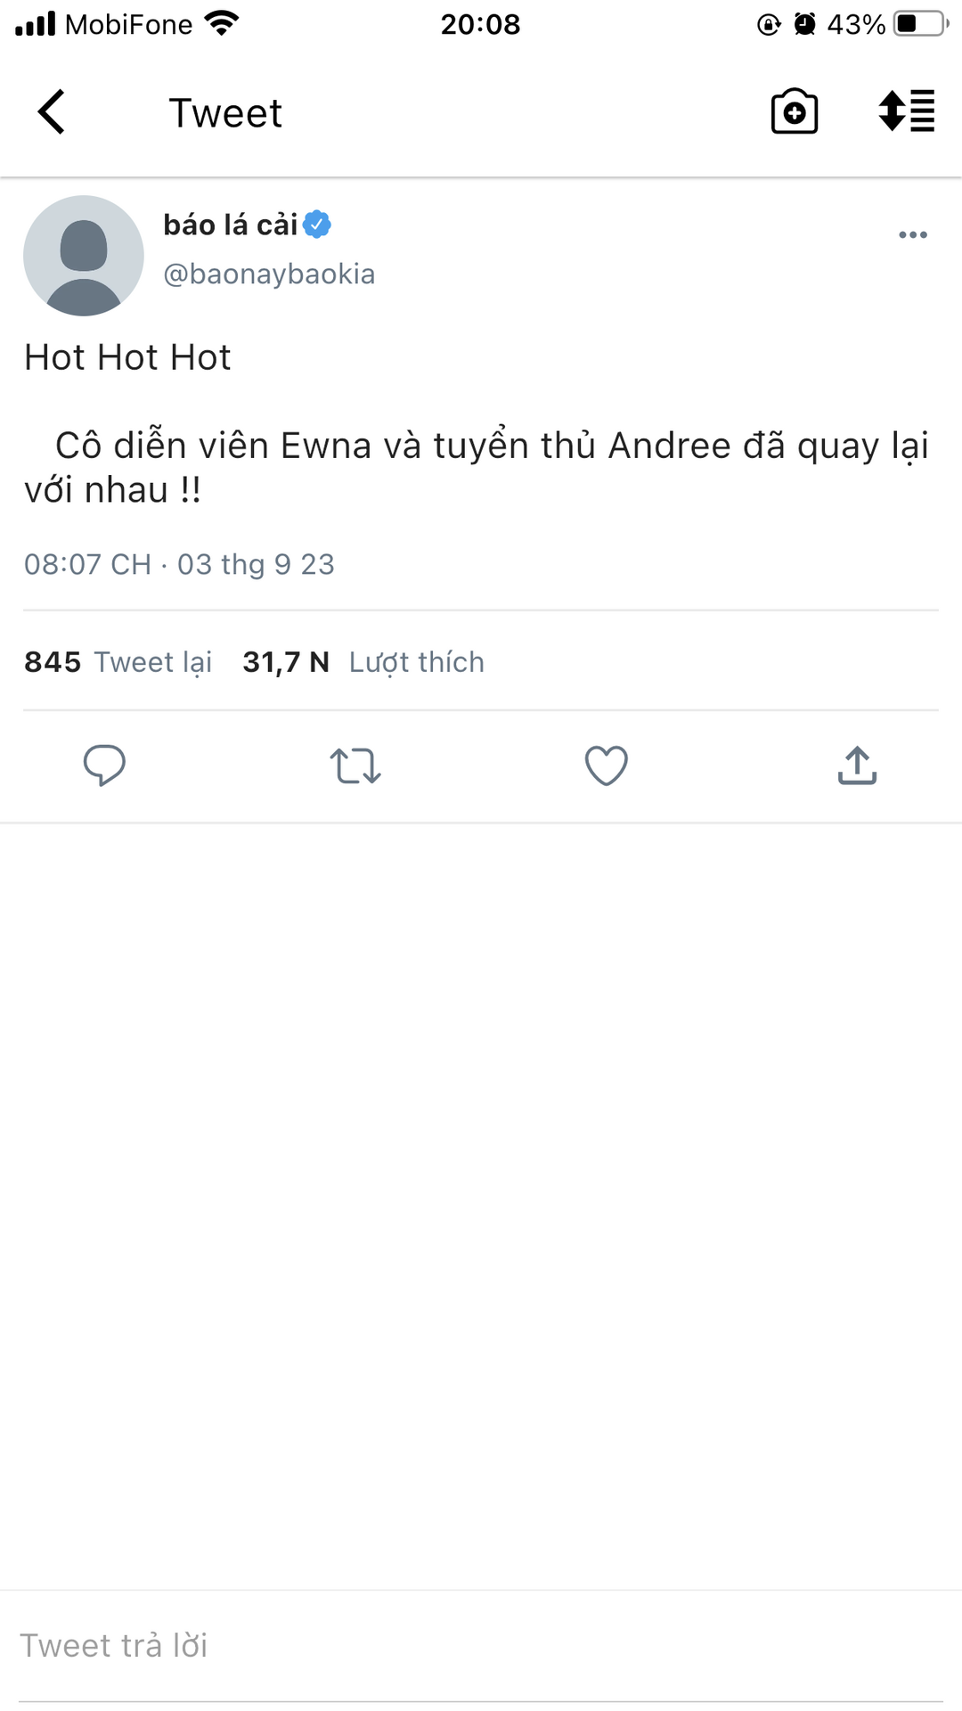Image resolution: width=962 pixels, height=1711 pixels.
Task: Open the camera add-photo icon
Action: click(794, 111)
